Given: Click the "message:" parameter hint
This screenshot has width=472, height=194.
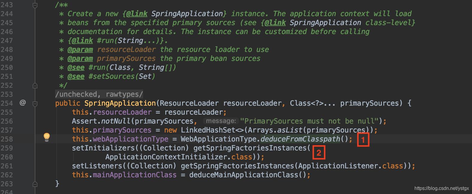Looking at the screenshot, I should [221, 121].
